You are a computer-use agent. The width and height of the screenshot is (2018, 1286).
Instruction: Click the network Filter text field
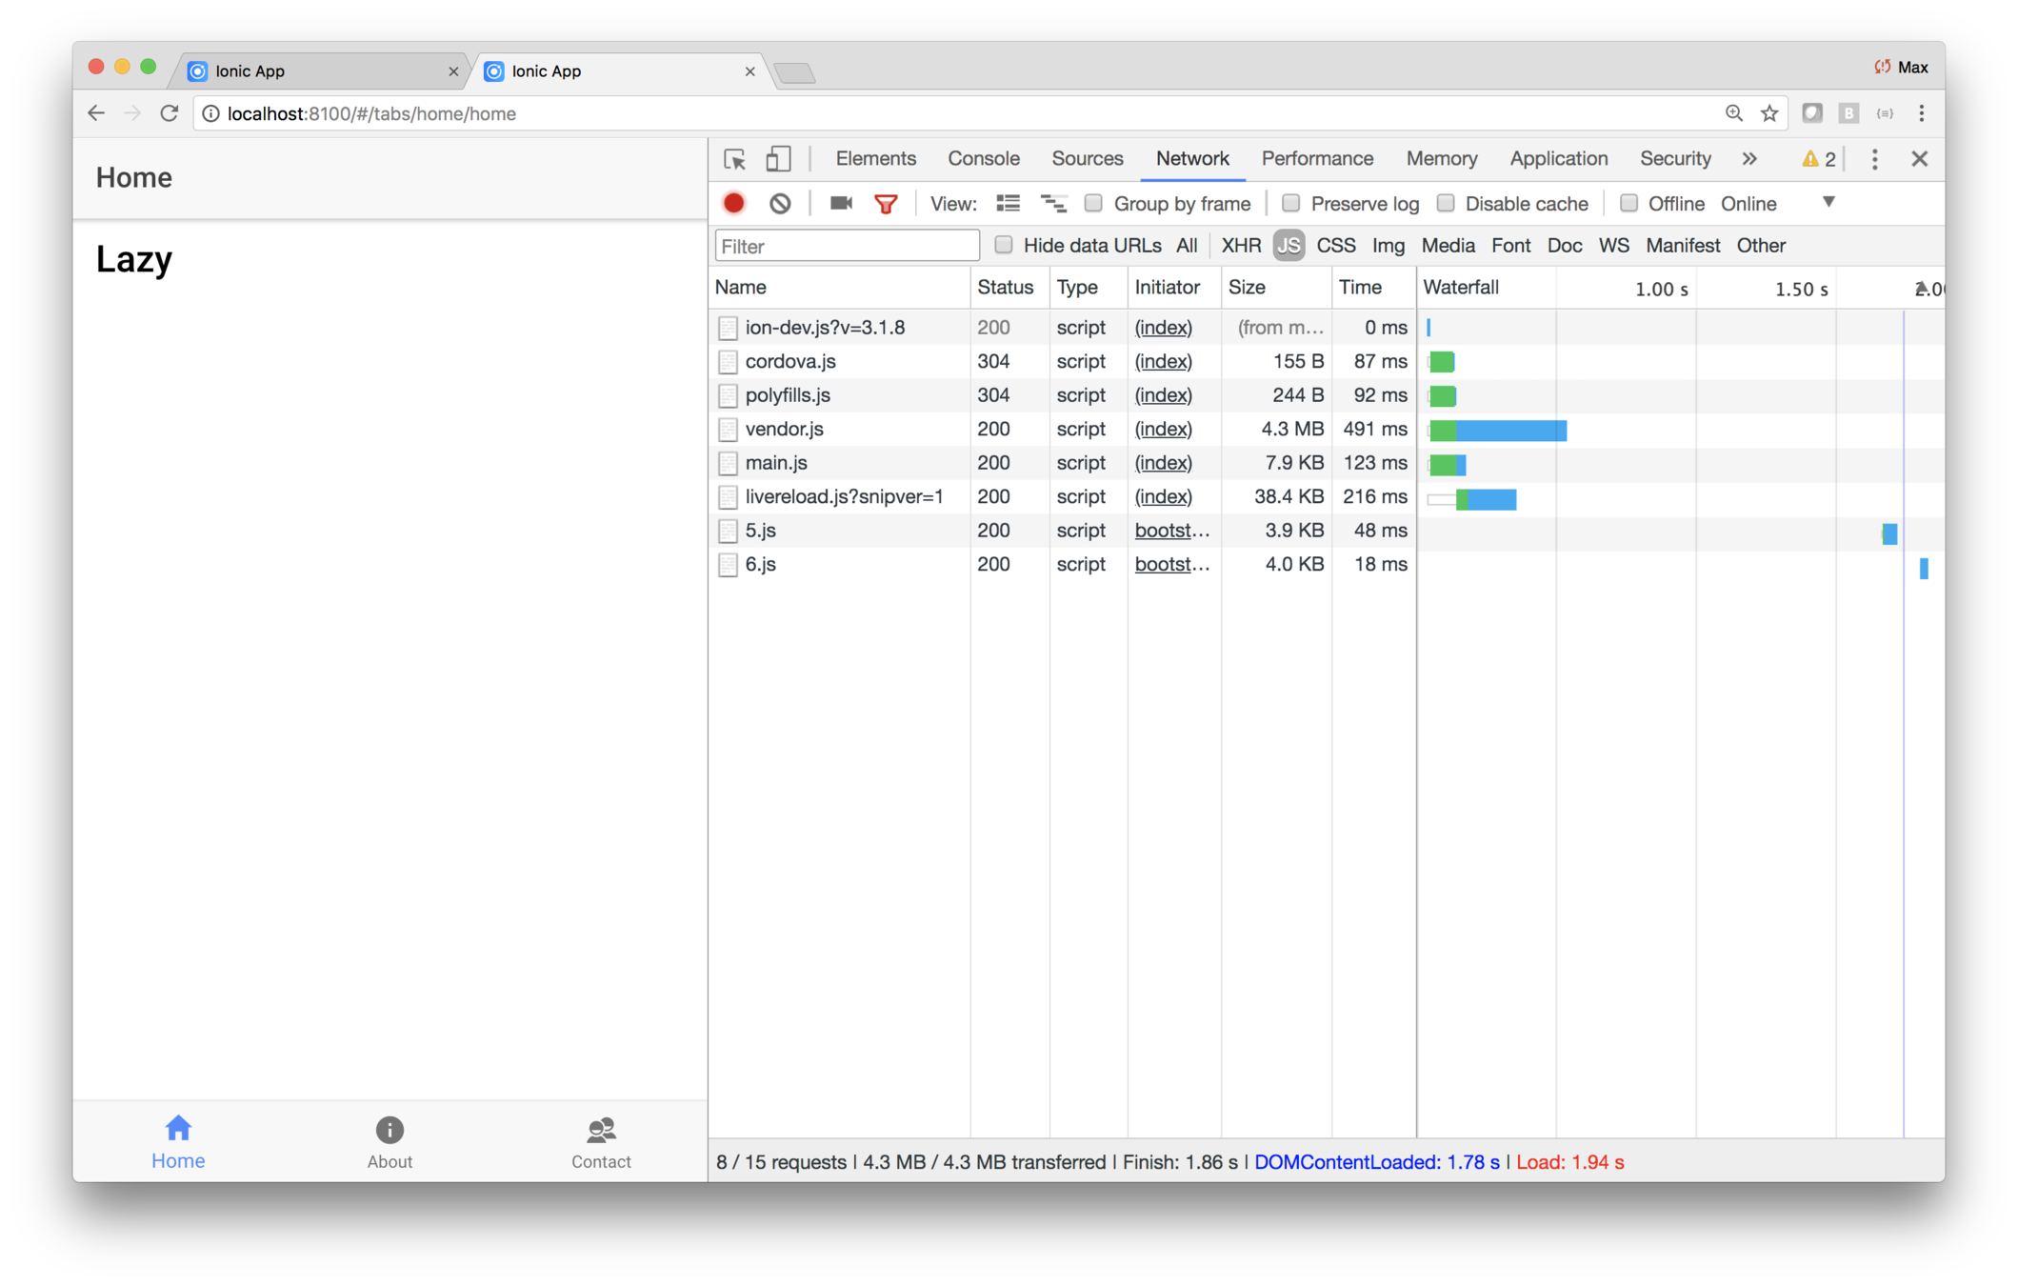846,246
